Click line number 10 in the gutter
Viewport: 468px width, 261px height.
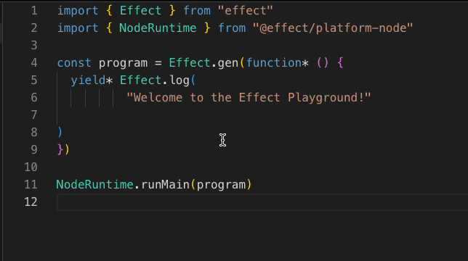tap(31, 167)
